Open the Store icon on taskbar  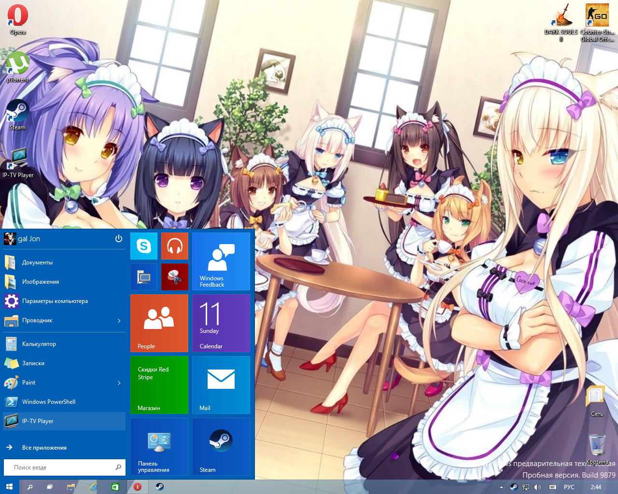(x=115, y=487)
